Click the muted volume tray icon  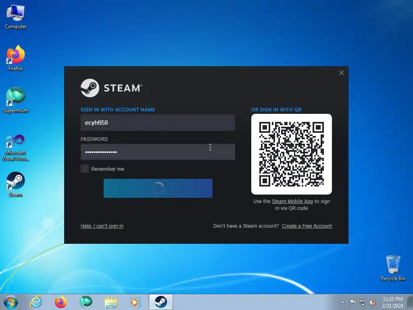coord(372,303)
